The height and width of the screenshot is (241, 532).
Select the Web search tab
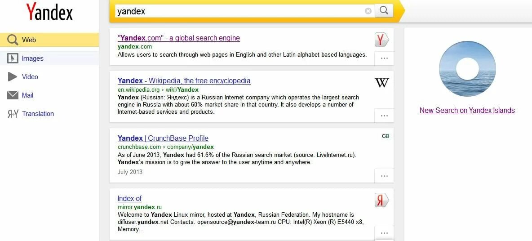tap(49, 40)
